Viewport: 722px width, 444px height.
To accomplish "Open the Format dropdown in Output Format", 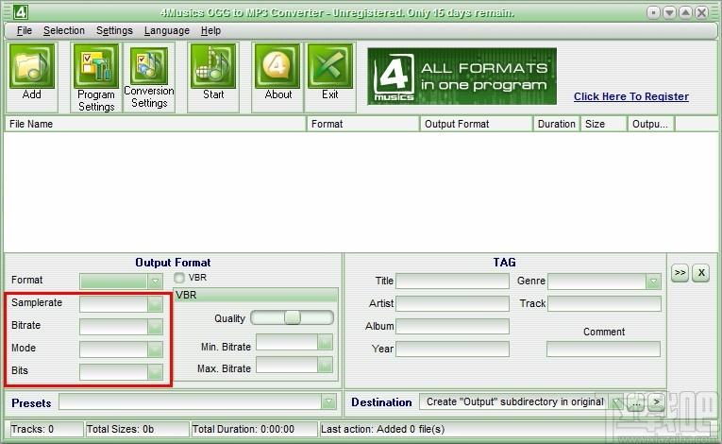I will tap(155, 282).
